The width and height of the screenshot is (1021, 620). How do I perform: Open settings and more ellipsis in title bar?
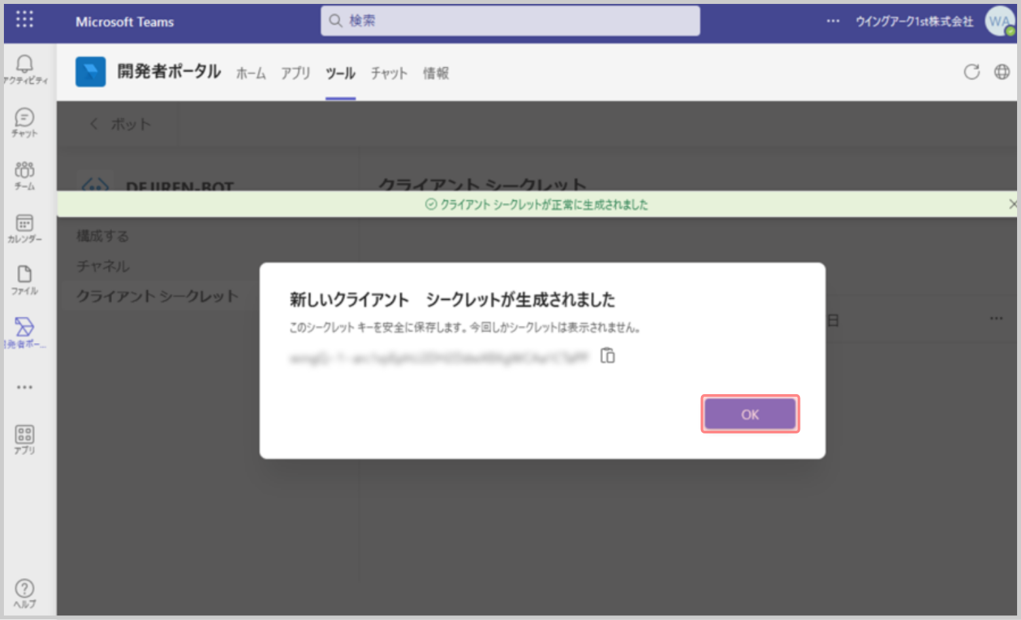pyautogui.click(x=833, y=21)
